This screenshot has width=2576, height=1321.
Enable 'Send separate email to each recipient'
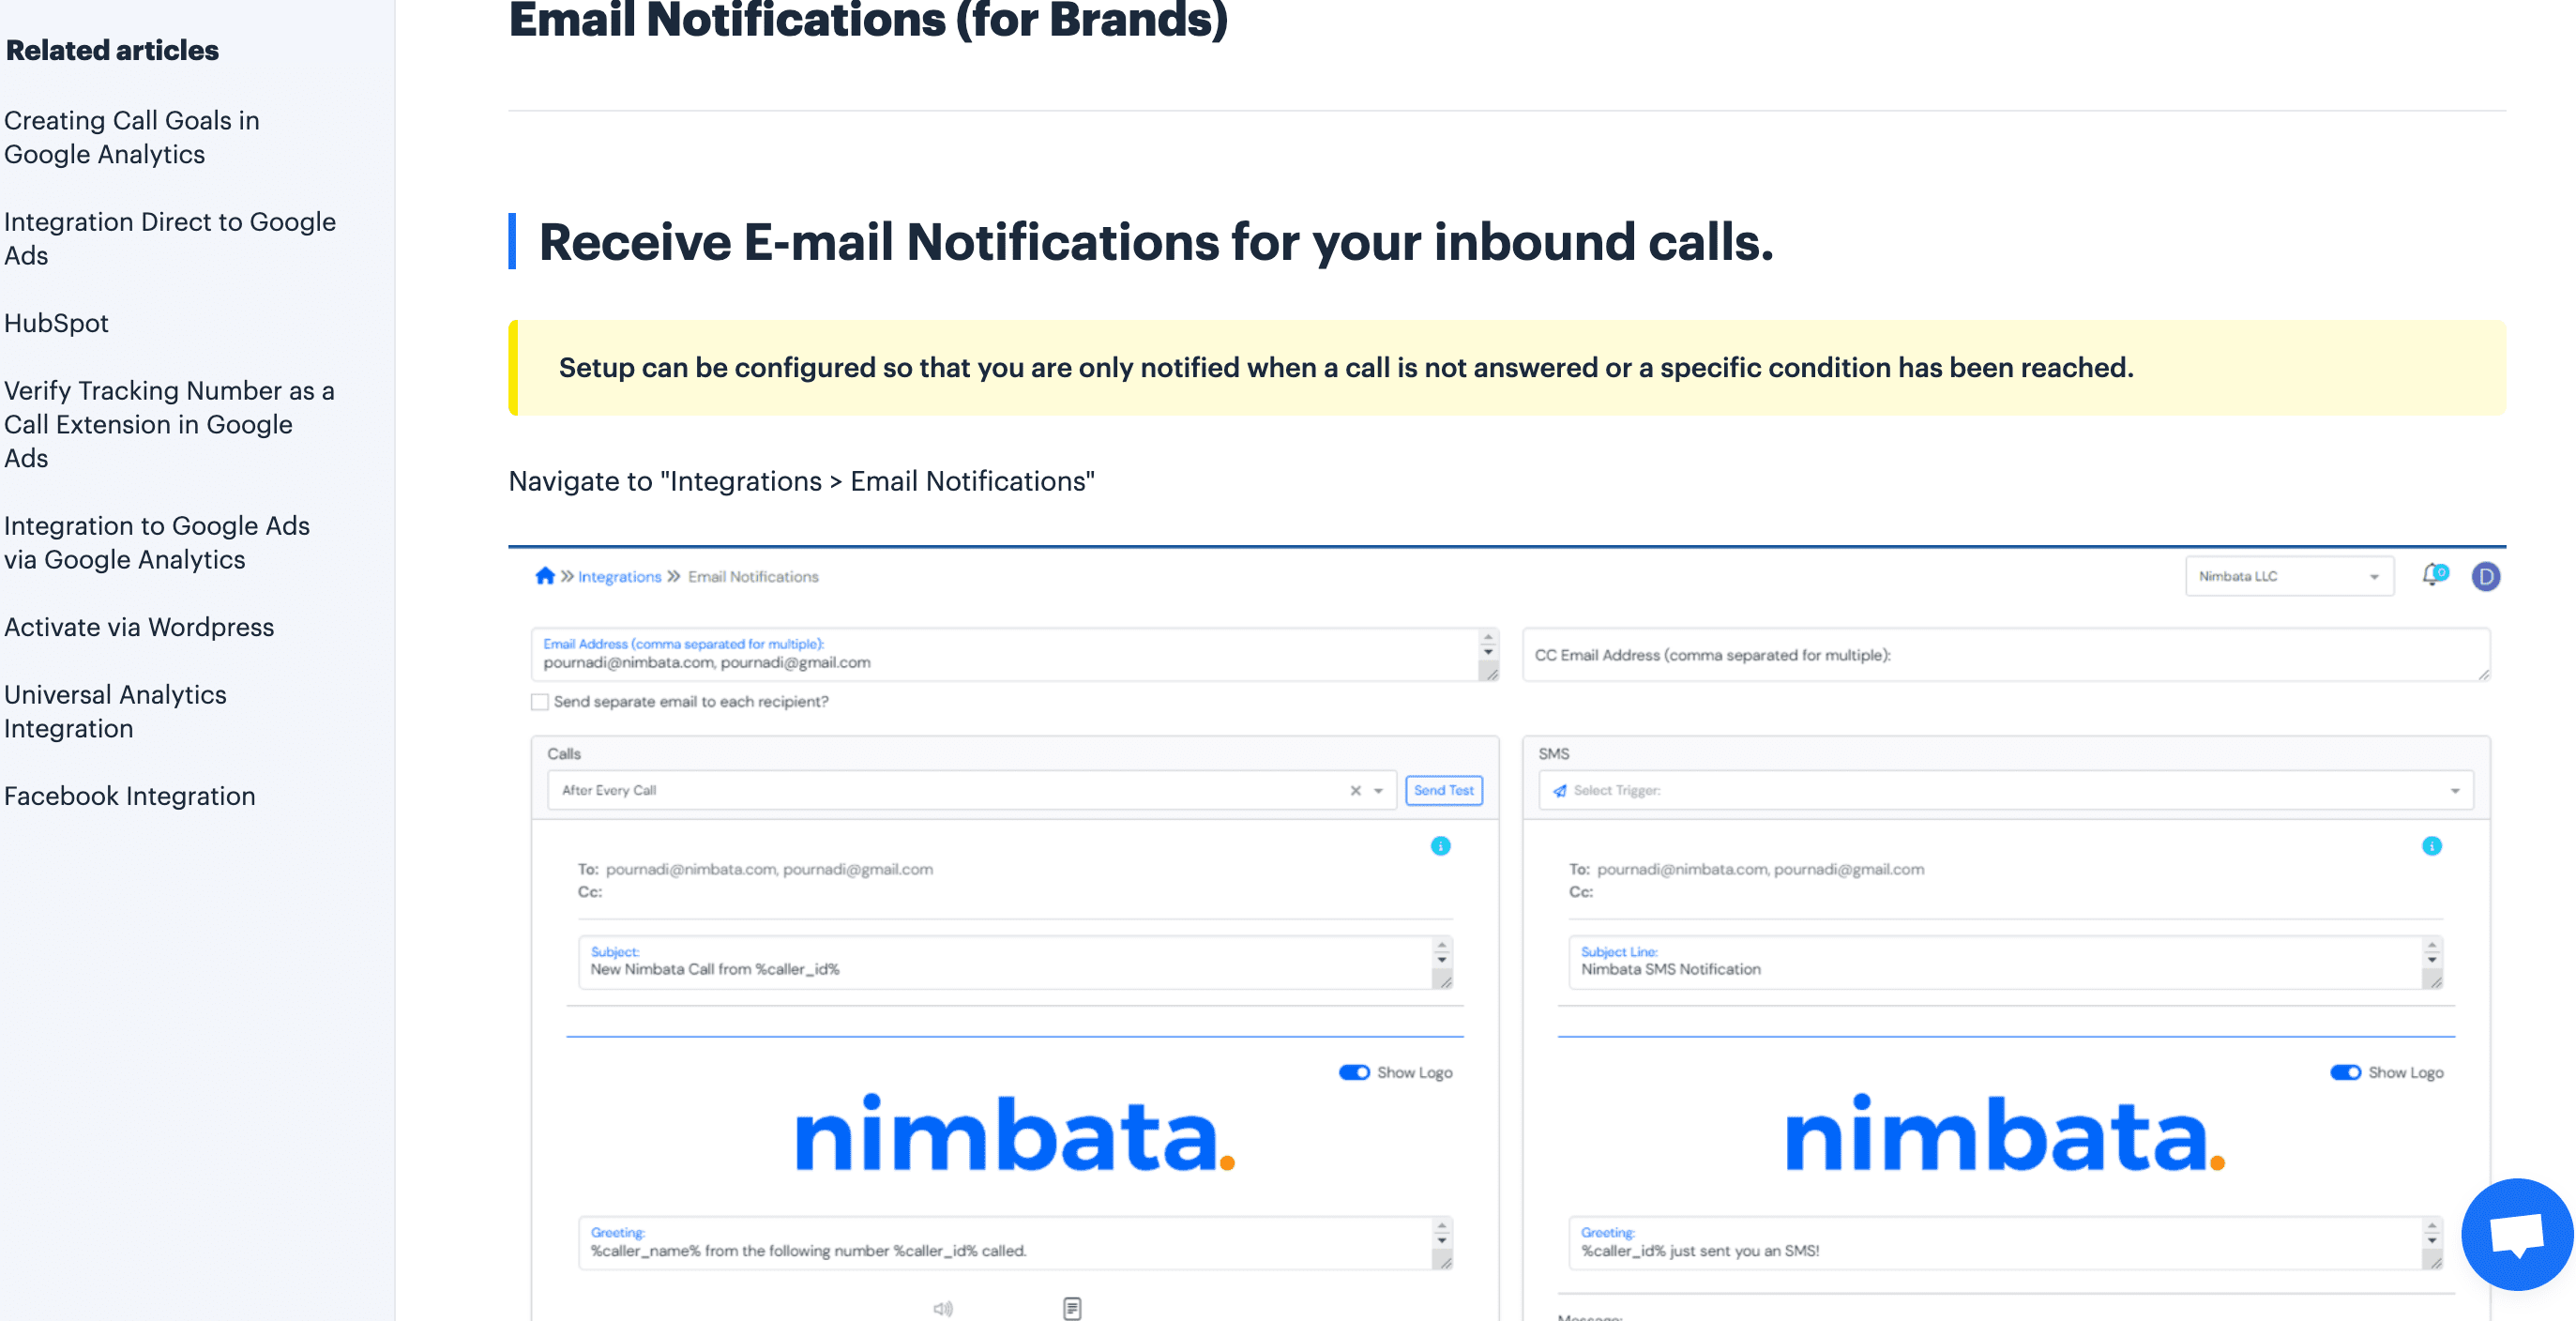(x=539, y=702)
